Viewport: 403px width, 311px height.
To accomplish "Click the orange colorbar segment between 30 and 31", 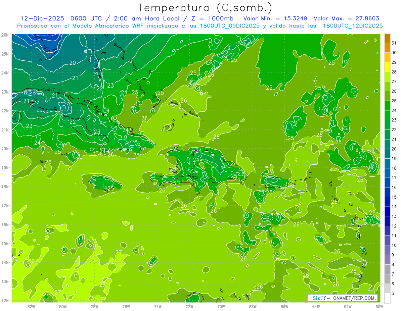I will (387, 48).
